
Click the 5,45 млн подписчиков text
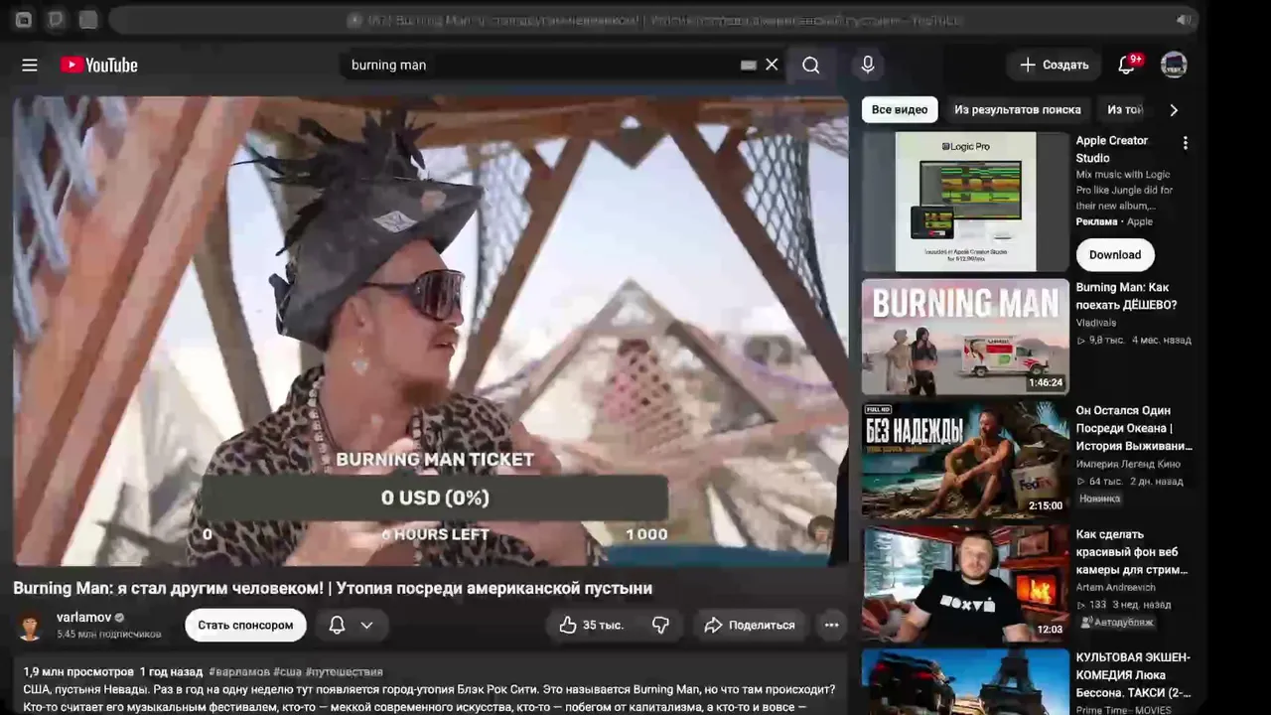(x=109, y=635)
